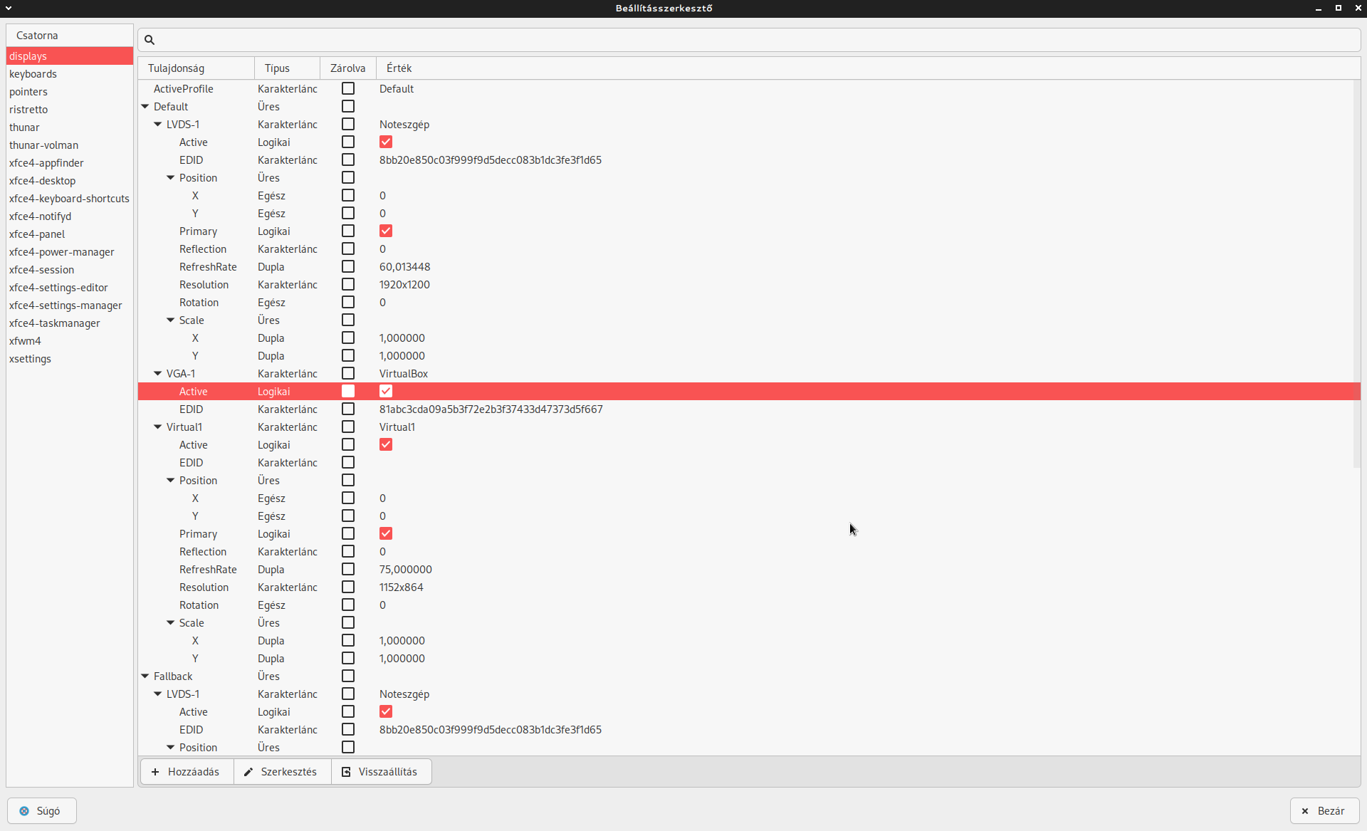
Task: Select the xfwm4 channel
Action: (x=70, y=341)
